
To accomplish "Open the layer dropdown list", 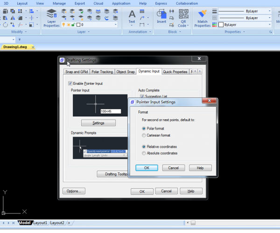I will point(116,25).
